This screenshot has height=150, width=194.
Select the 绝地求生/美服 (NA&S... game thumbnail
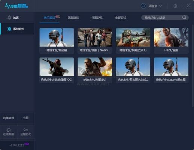pyautogui.click(x=95, y=37)
